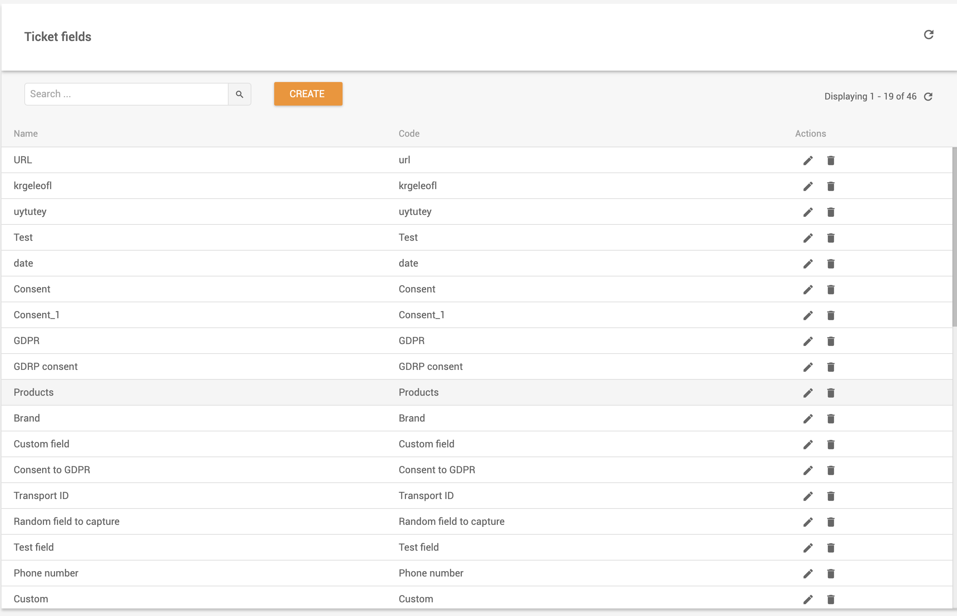Delete the GDRP consent field
This screenshot has width=957, height=616.
point(831,367)
